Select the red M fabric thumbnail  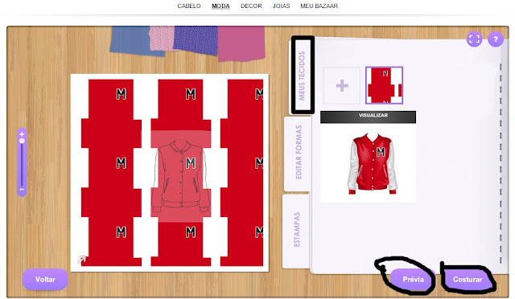384,85
